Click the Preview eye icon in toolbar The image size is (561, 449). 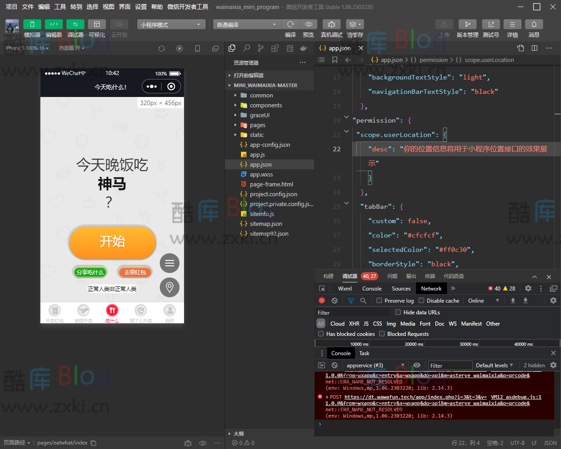[308, 24]
